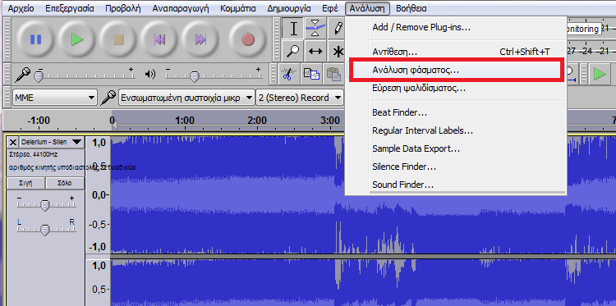Open the Προβολή menu
Image resolution: width=616 pixels, height=306 pixels.
(x=123, y=8)
